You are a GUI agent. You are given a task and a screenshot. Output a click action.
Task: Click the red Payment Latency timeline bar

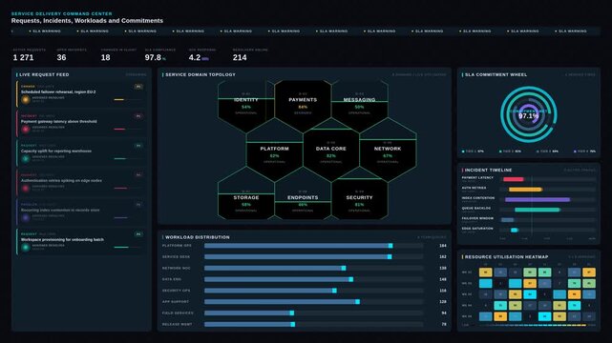click(x=514, y=179)
